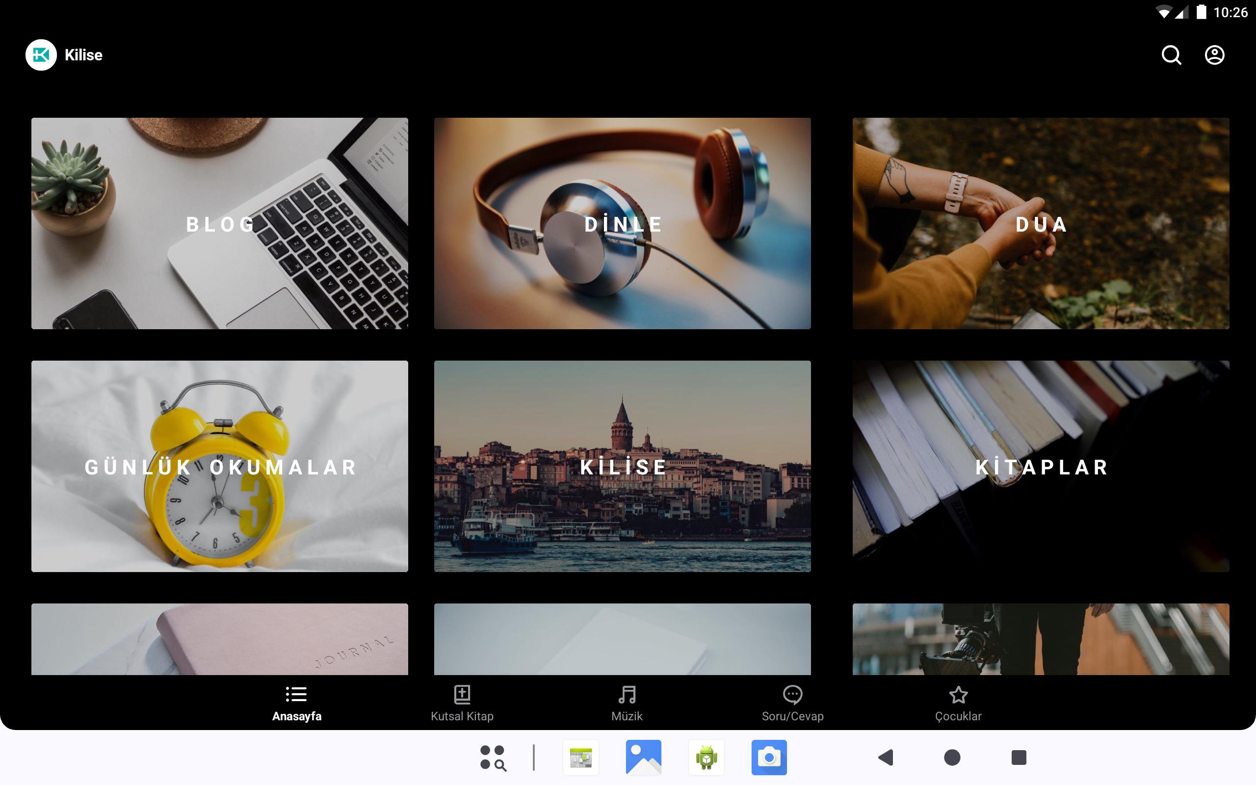Open the BLOG laptop tile

(219, 223)
